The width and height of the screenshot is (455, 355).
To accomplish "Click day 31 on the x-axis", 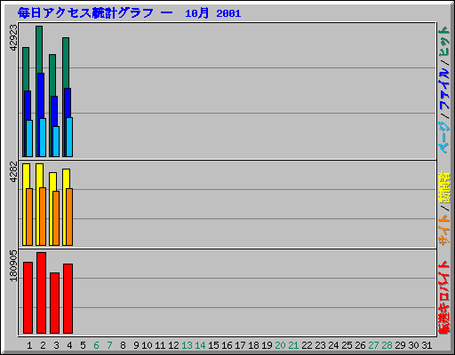I will point(427,345).
